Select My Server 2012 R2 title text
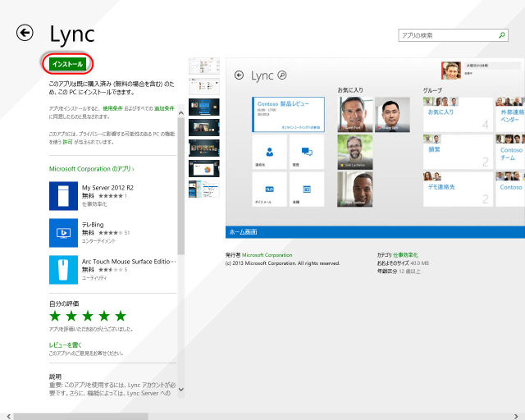The width and height of the screenshot is (525, 420). (107, 188)
